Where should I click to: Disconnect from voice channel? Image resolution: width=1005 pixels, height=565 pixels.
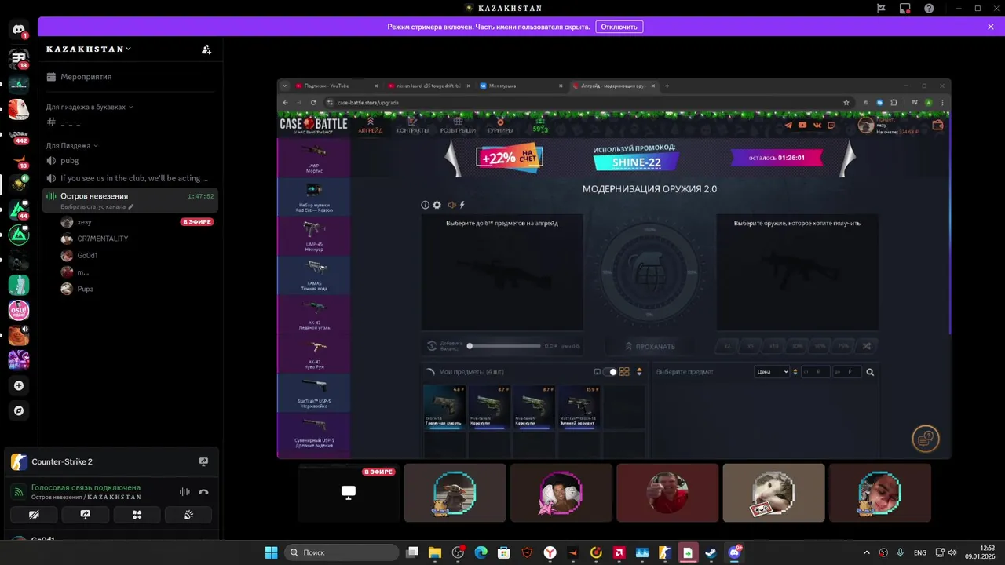(x=203, y=492)
